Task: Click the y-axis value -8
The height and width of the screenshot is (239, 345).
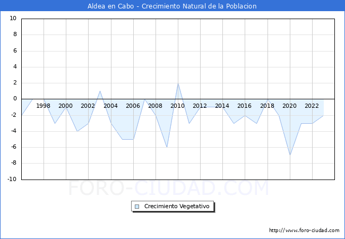Action: pyautogui.click(x=14, y=163)
